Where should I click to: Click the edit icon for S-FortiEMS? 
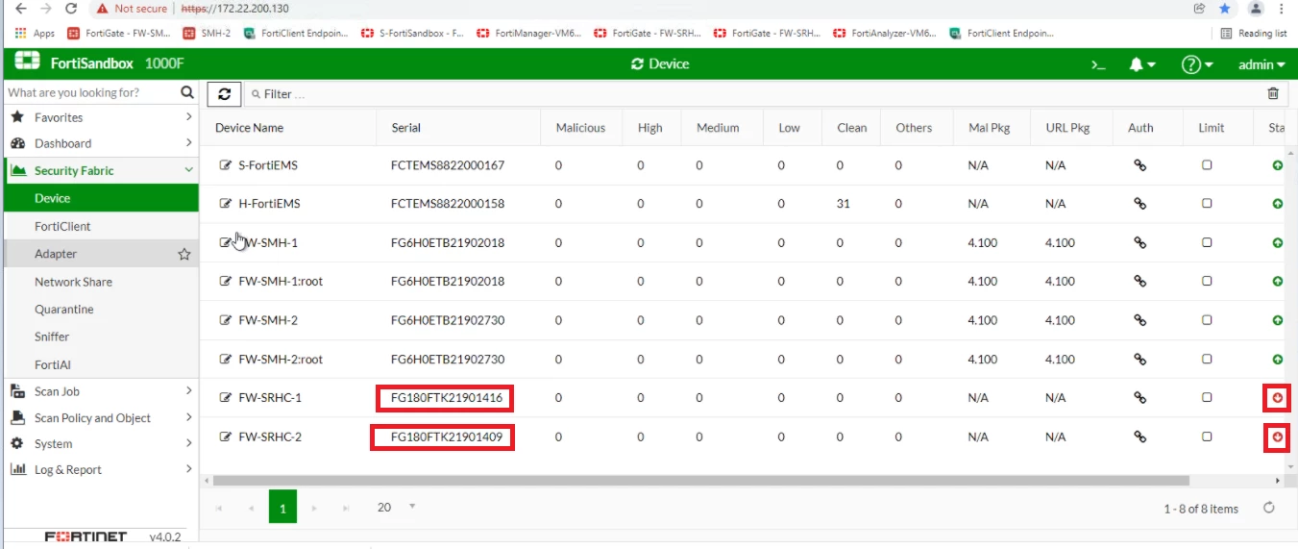[226, 165]
